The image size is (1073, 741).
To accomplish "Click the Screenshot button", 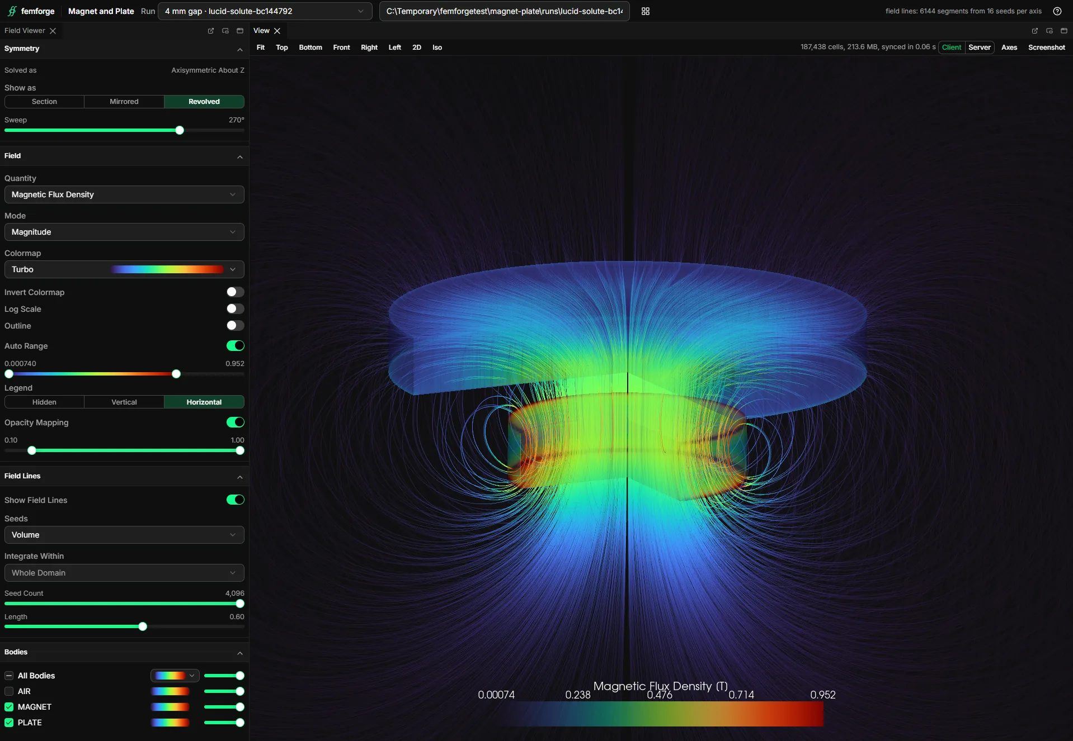I will pyautogui.click(x=1047, y=47).
